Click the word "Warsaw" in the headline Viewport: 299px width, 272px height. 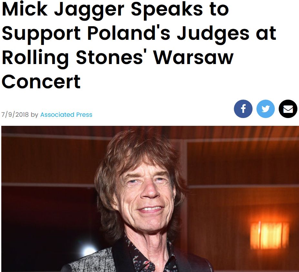point(194,58)
